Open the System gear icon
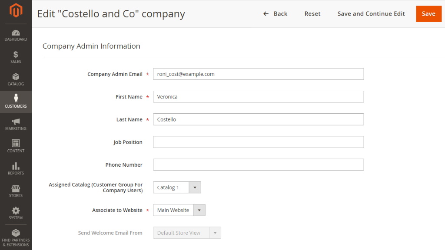The image size is (445, 250). click(16, 211)
